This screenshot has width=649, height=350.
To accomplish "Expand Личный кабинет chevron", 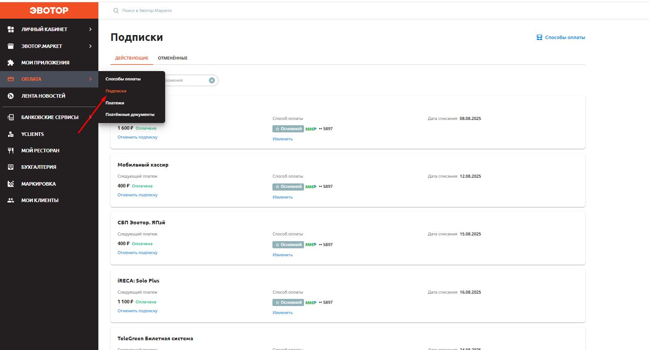I will [x=90, y=29].
